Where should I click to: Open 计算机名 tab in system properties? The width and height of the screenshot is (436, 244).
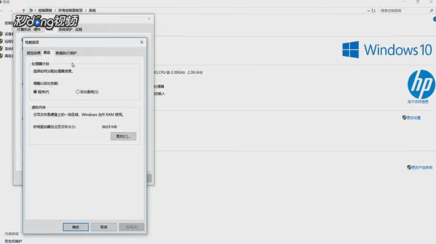coord(24,29)
